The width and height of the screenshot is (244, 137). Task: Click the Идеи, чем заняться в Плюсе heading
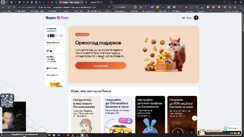click(91, 91)
